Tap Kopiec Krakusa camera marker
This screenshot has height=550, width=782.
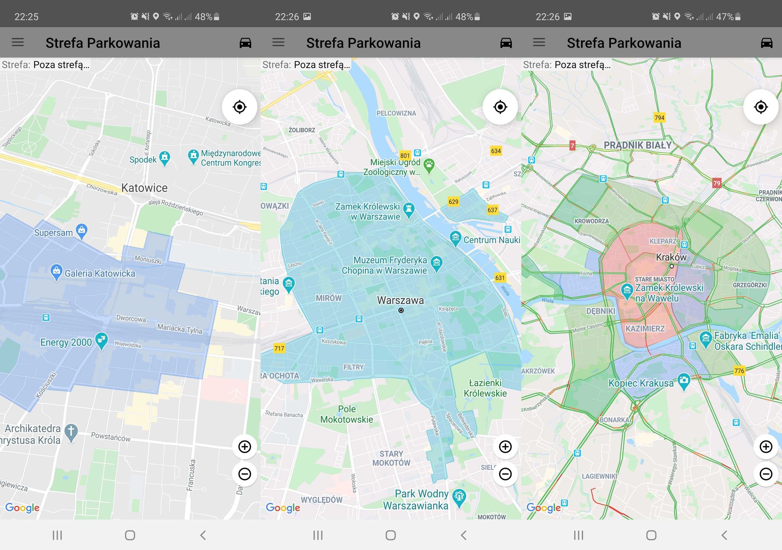683,381
